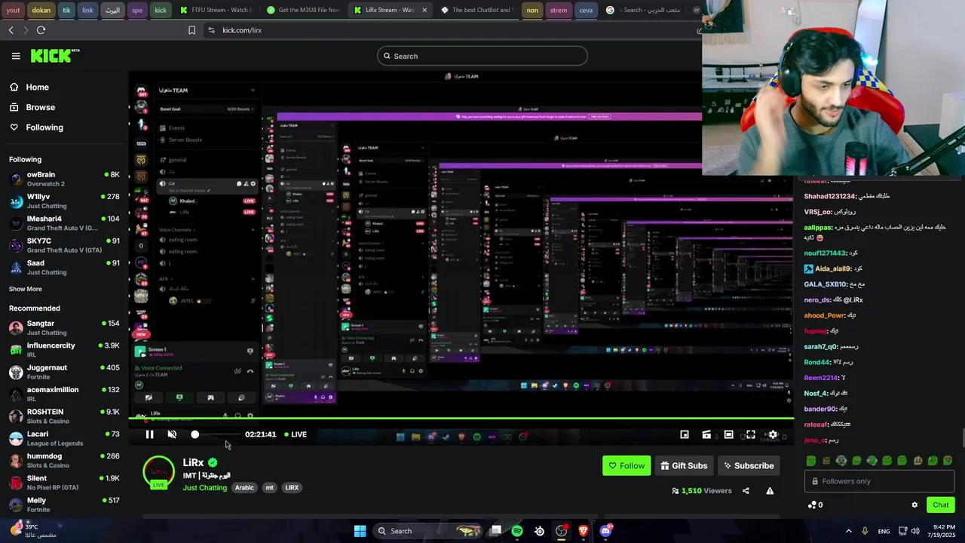Click the Followers only chat input

(x=879, y=481)
